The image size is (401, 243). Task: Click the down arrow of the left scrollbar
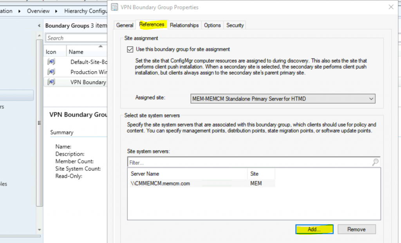click(x=39, y=229)
